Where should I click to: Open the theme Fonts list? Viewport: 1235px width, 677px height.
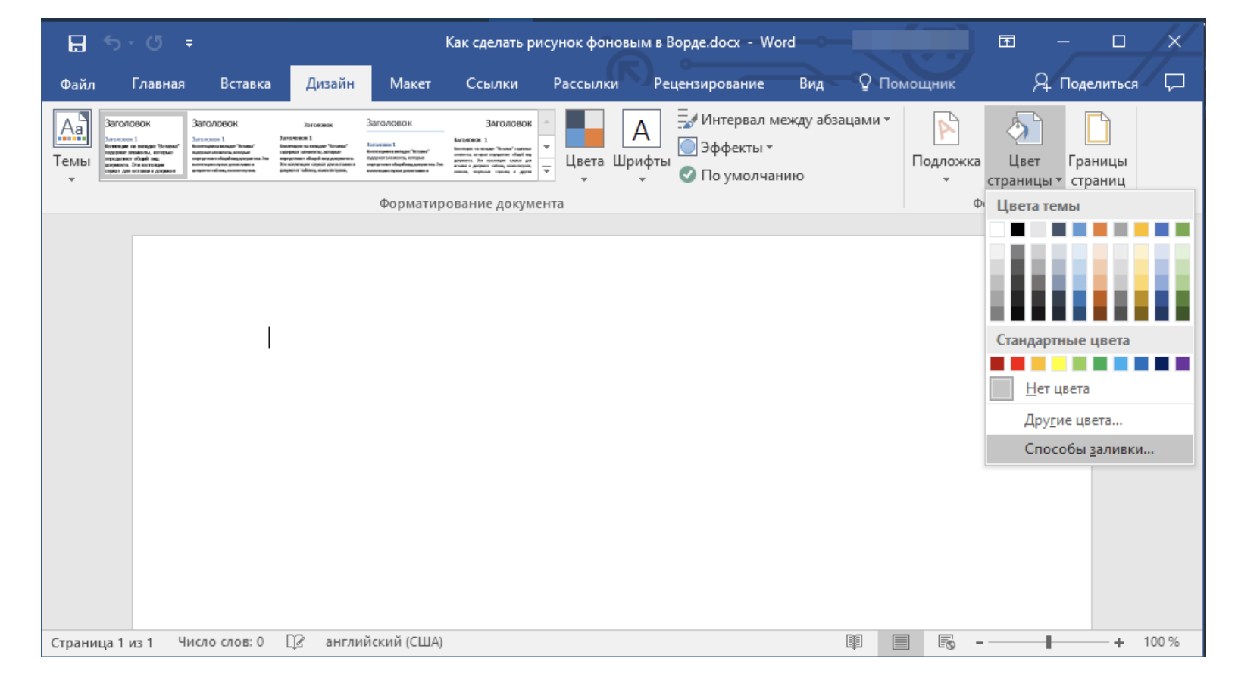[x=641, y=147]
